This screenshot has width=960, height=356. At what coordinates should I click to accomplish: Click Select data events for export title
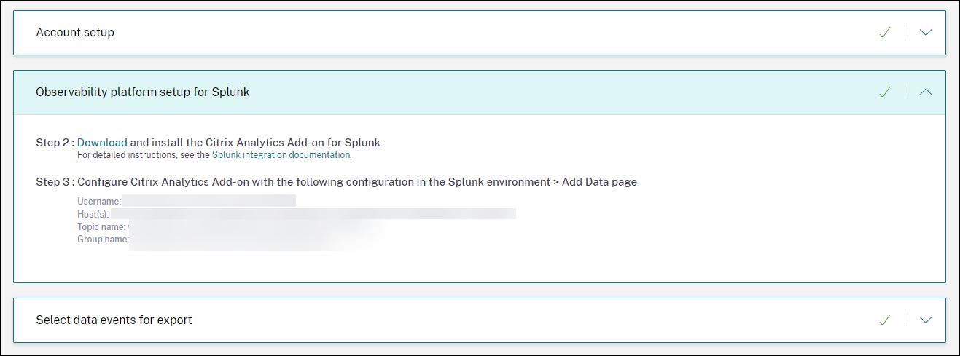(114, 320)
